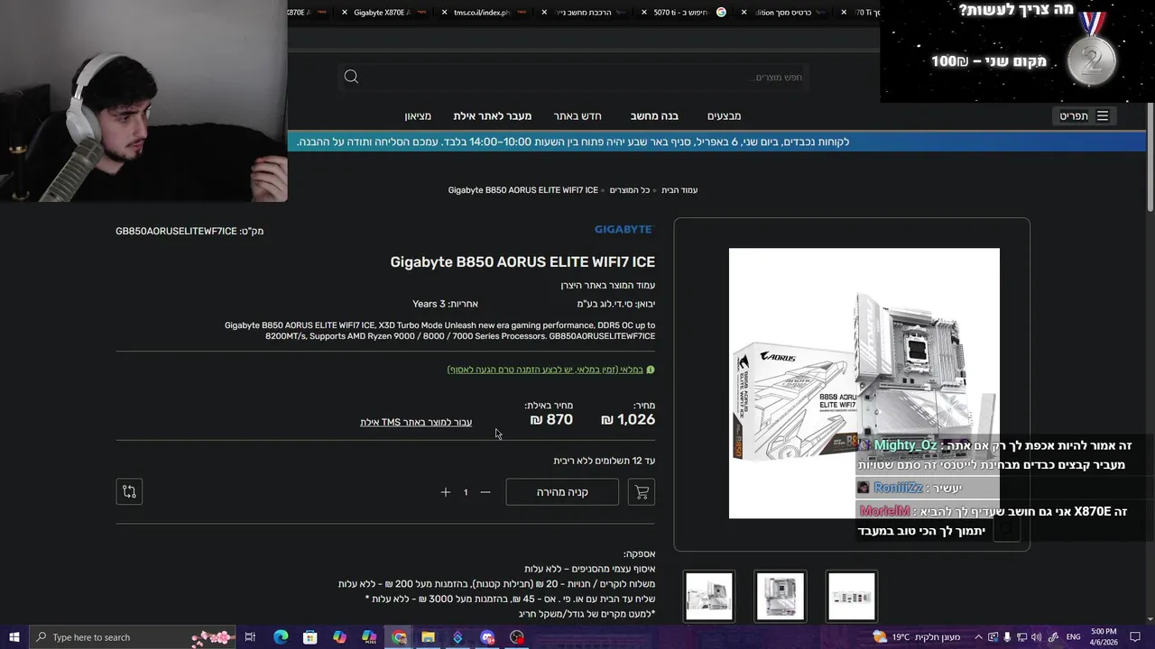Screen dimensions: 1155x649
Task: Open the recording app icon next to Discord
Action: tap(517, 637)
